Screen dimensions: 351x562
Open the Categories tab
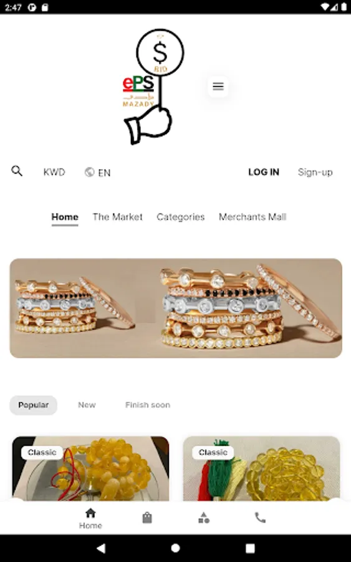[x=180, y=217]
